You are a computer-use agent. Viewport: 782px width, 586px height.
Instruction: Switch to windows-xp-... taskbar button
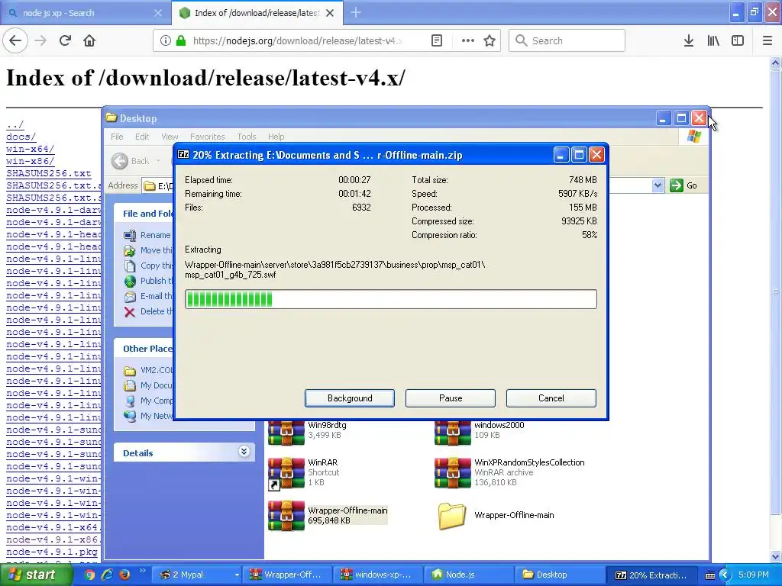377,575
